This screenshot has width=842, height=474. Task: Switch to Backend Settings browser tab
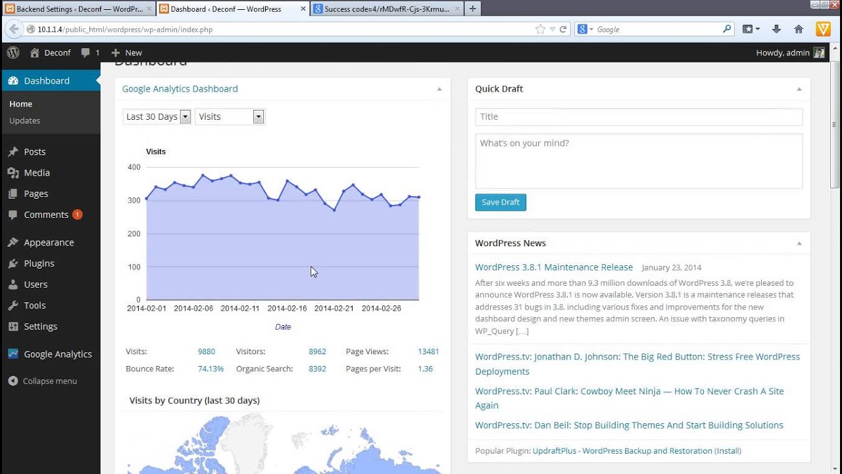click(78, 9)
